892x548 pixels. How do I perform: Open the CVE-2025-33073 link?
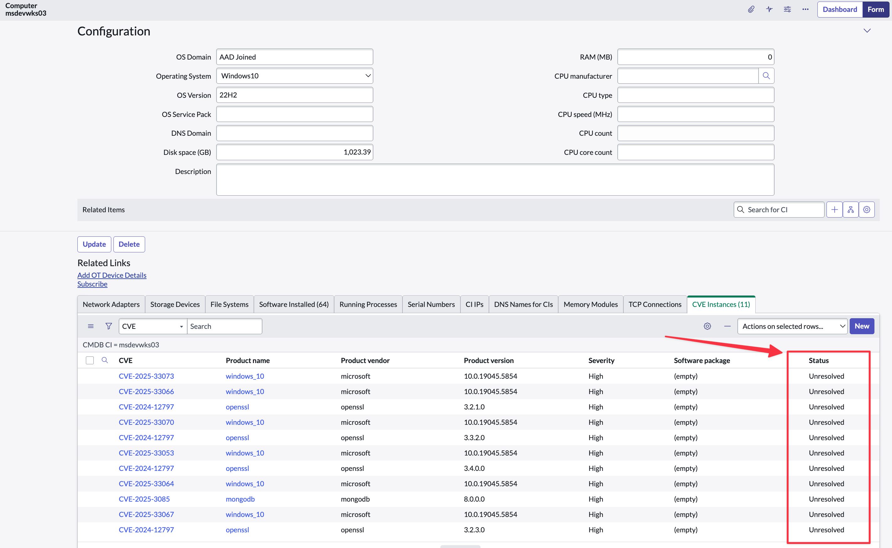pyautogui.click(x=146, y=376)
